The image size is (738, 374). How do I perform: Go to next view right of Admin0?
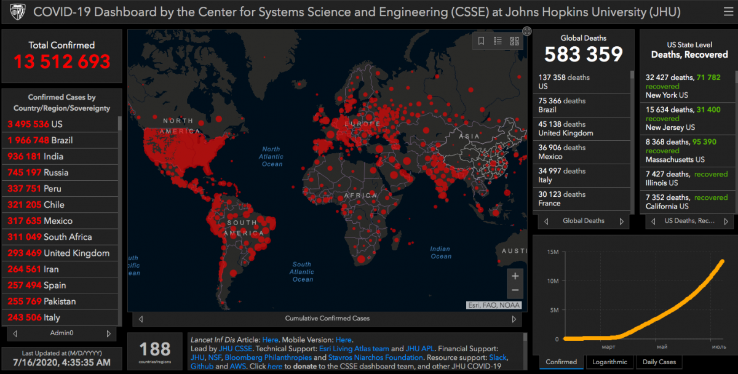point(109,333)
